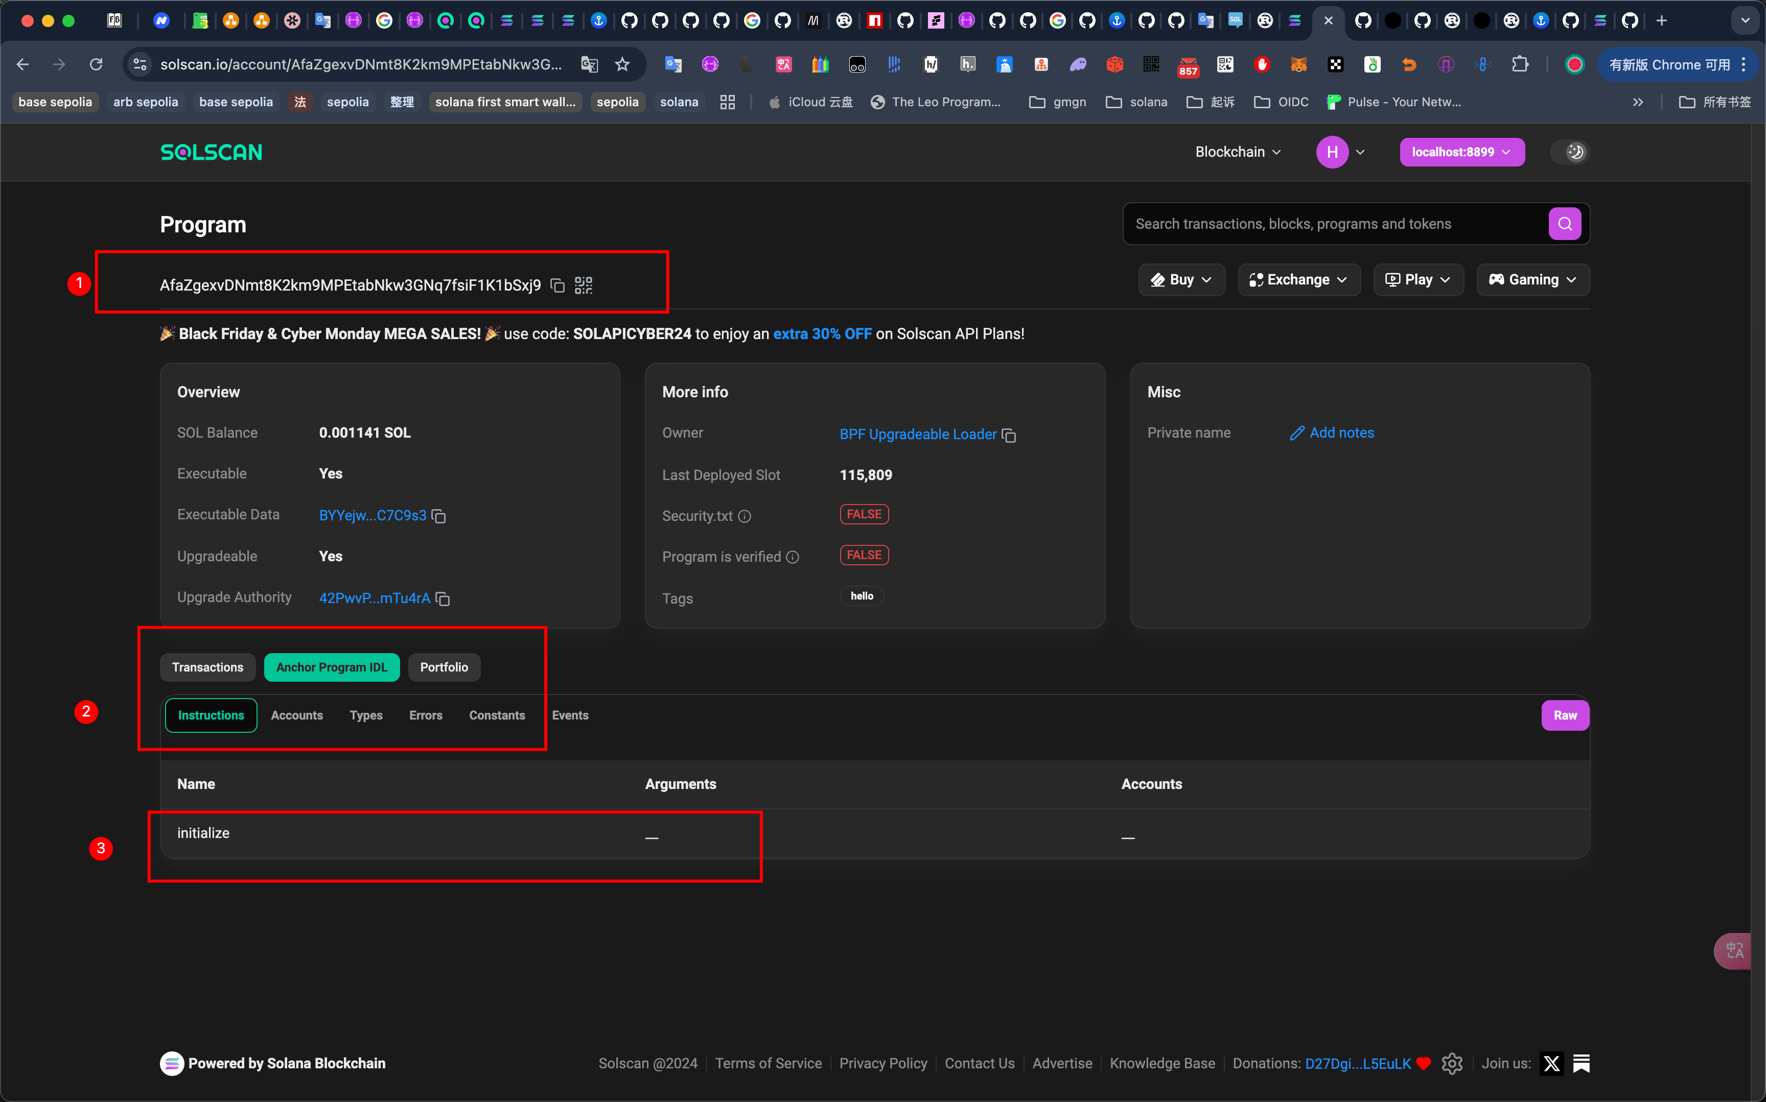Copy the program address next to AfaZgexv...

pyautogui.click(x=558, y=285)
